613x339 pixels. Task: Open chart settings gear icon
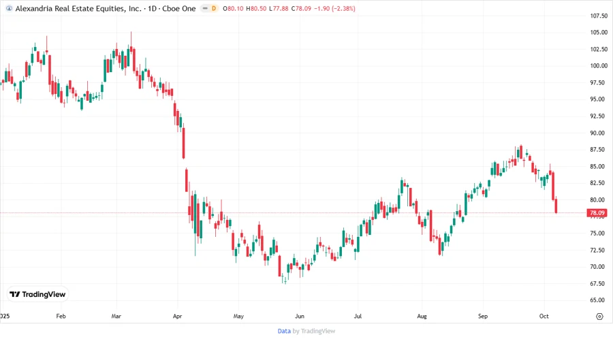(599, 317)
